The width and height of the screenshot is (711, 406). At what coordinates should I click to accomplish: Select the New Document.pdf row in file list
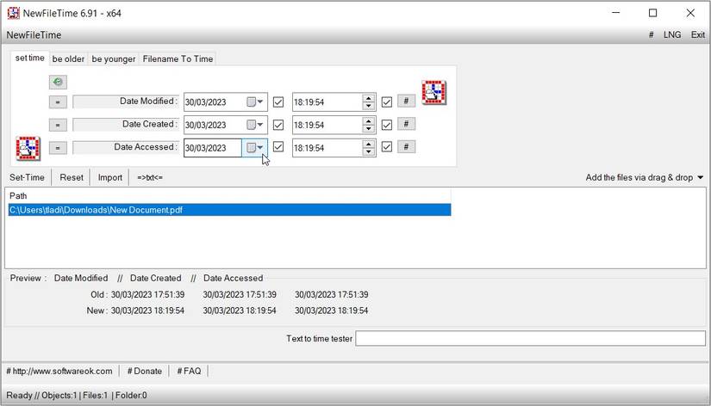tap(229, 210)
